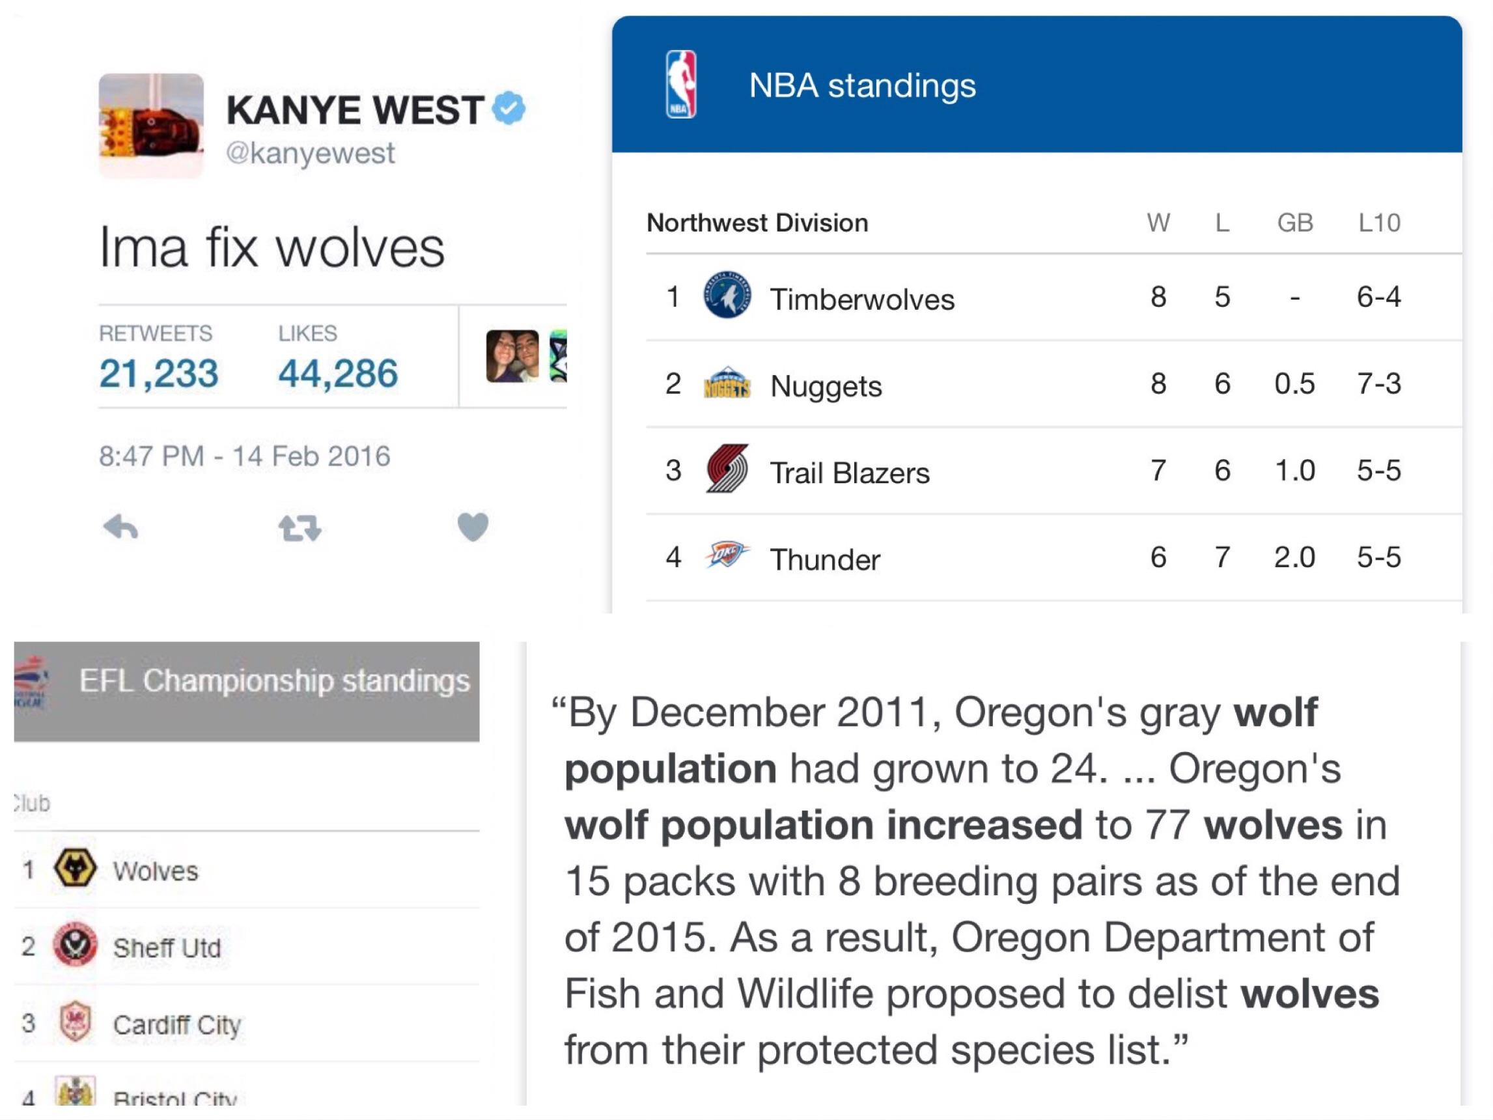Click the Timberwolves team logo
The width and height of the screenshot is (1493, 1120).
click(x=727, y=296)
